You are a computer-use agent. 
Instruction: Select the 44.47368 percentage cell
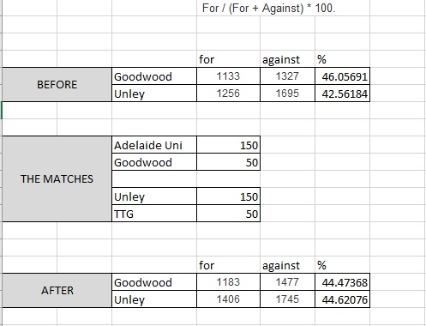coord(342,282)
